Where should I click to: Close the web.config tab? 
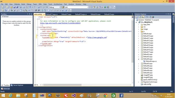pyautogui.click(x=44, y=14)
